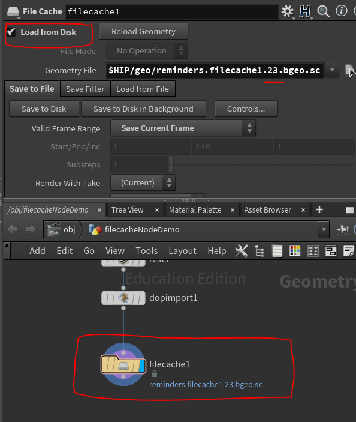356x422 pixels.
Task: Uncheck the Load from Disk checkbox
Action: pyautogui.click(x=11, y=32)
